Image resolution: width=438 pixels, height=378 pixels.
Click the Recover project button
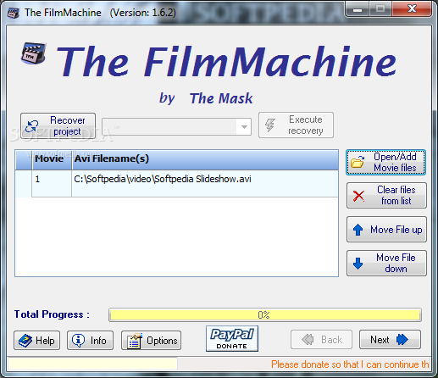coord(58,126)
